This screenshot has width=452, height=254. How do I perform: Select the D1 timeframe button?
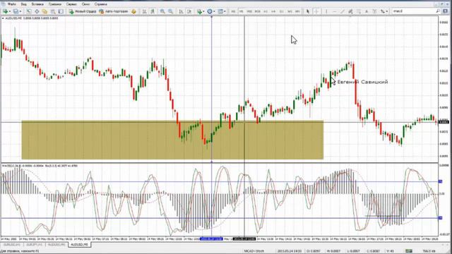[x=281, y=11]
